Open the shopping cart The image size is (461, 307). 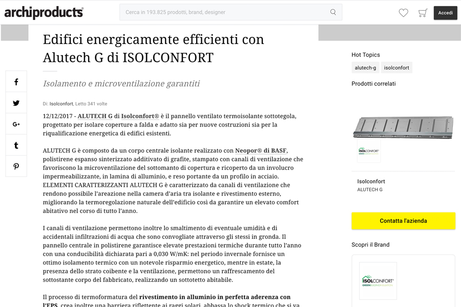point(423,13)
